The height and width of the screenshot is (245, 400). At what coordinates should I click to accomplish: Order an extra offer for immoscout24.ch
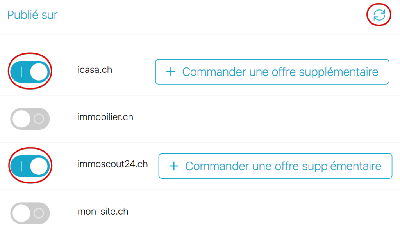(x=275, y=166)
